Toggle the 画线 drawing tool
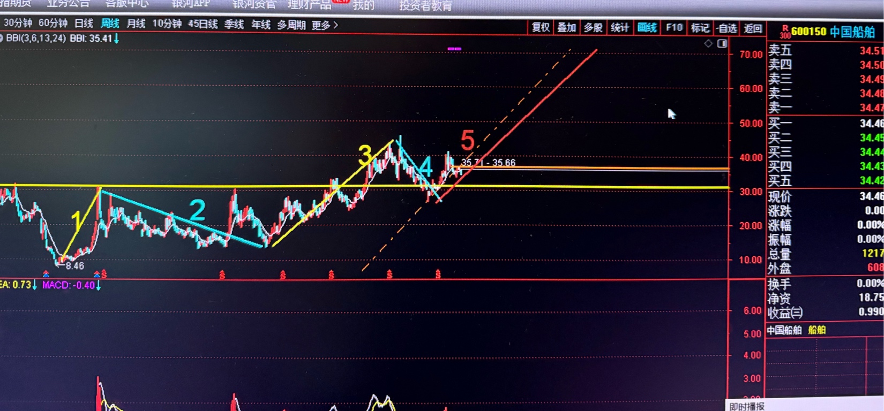This screenshot has width=884, height=411. 647,28
